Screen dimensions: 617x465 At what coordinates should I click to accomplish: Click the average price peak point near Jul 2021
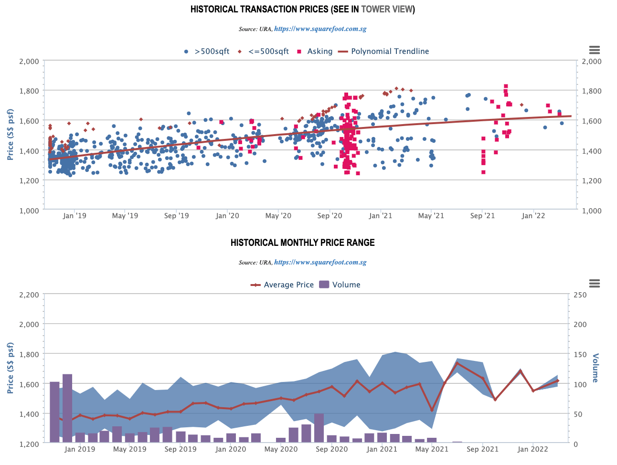click(x=457, y=363)
